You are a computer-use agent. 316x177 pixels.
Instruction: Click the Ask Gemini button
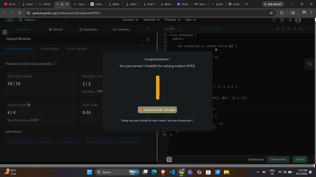coord(273,4)
